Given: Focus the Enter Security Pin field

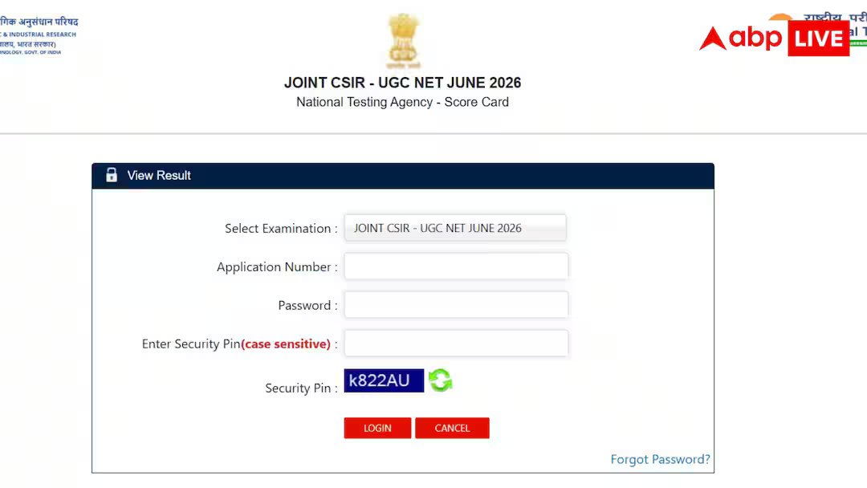Looking at the screenshot, I should click(x=456, y=344).
